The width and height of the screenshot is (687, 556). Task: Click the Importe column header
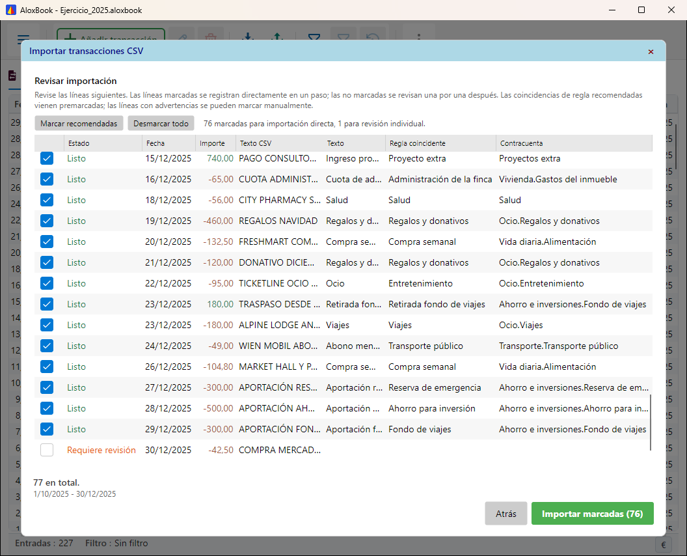pos(215,143)
